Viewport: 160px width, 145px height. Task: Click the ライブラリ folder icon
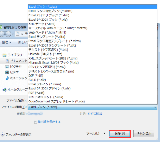[5, 55]
